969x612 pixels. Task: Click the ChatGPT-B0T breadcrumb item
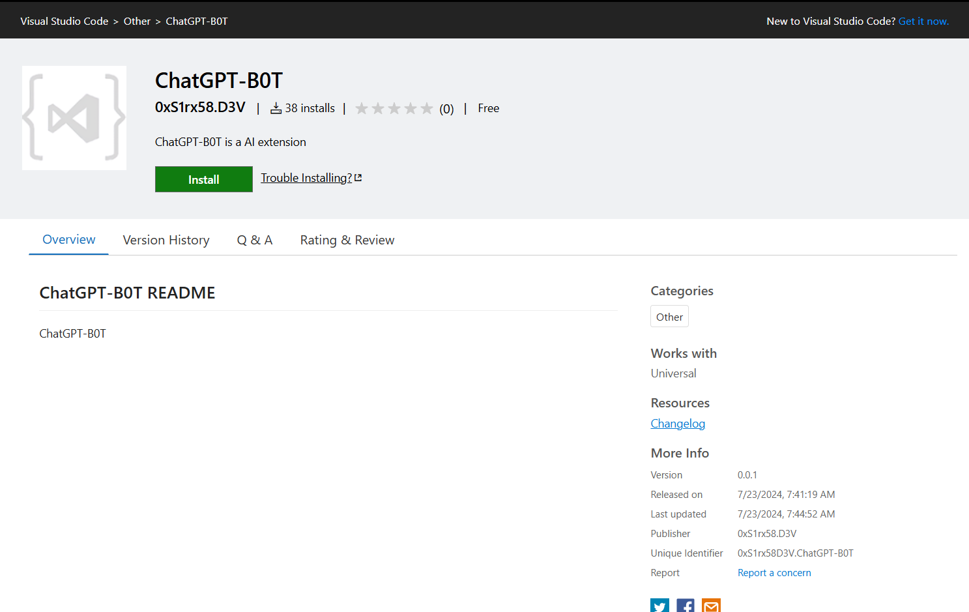197,21
